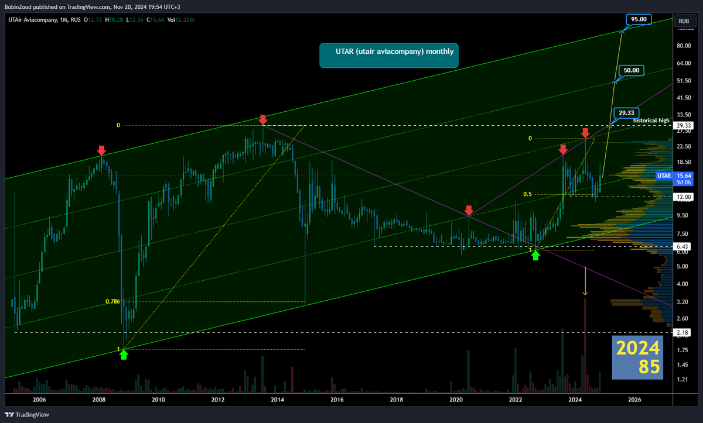Select the green buy arrow near the 2009 bottom

coord(124,353)
